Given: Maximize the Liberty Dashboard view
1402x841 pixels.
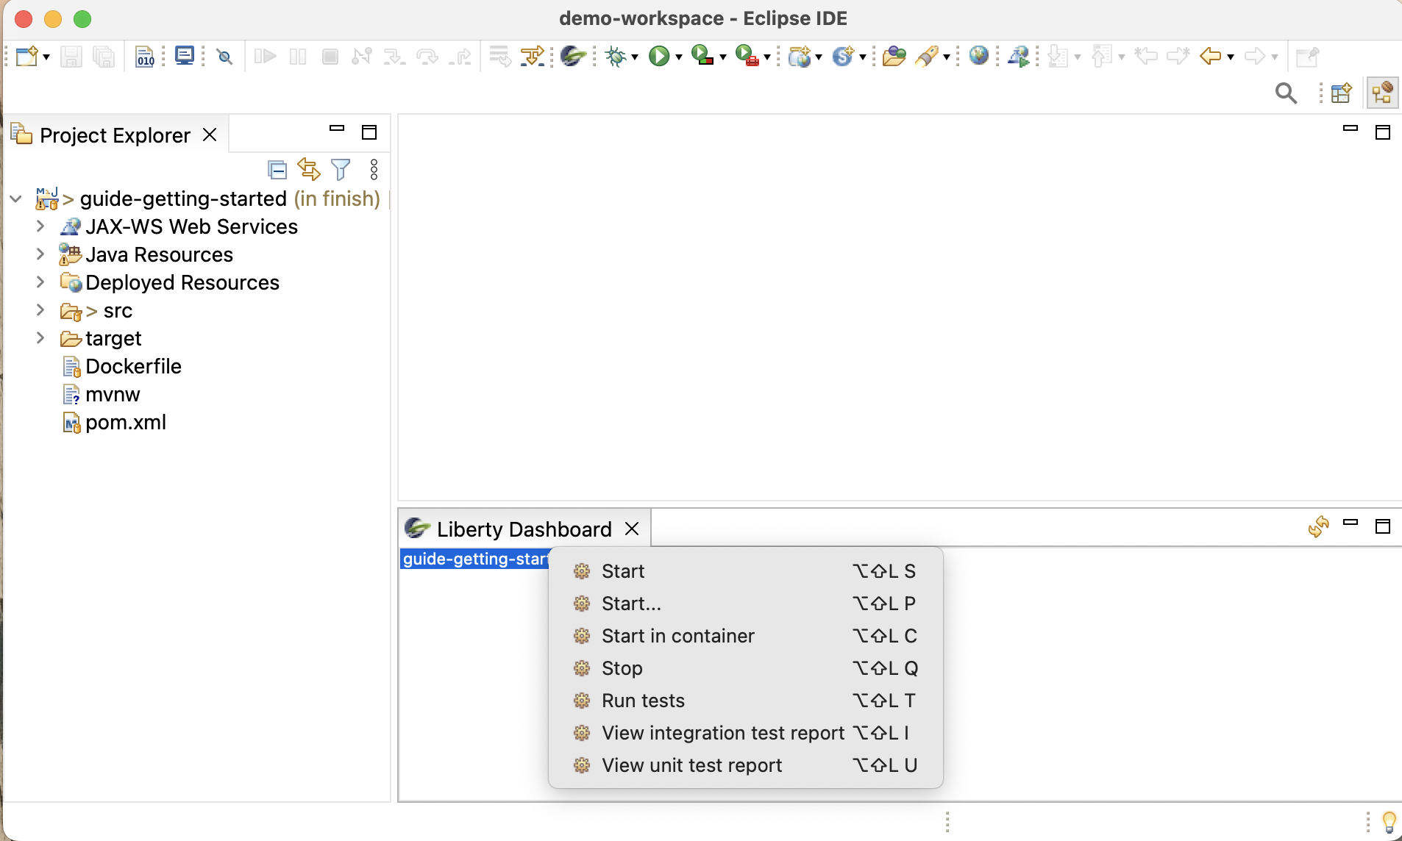Looking at the screenshot, I should coord(1383,526).
